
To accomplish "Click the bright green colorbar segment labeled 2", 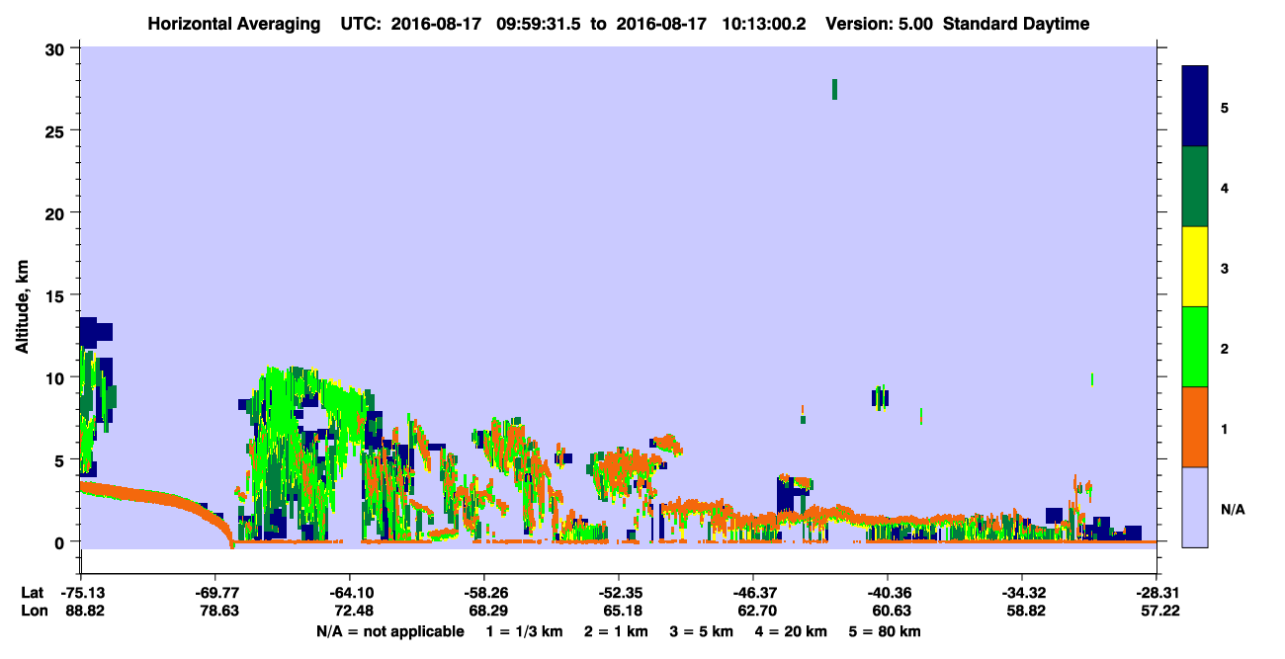I will (x=1195, y=347).
